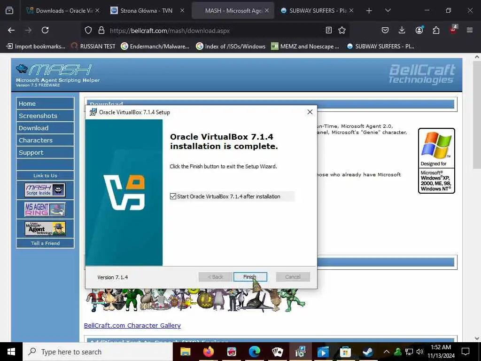
Task: Open the notification center icon
Action: click(465, 352)
